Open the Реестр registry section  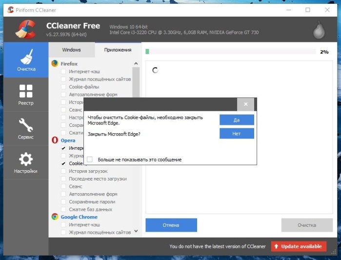coord(26,95)
